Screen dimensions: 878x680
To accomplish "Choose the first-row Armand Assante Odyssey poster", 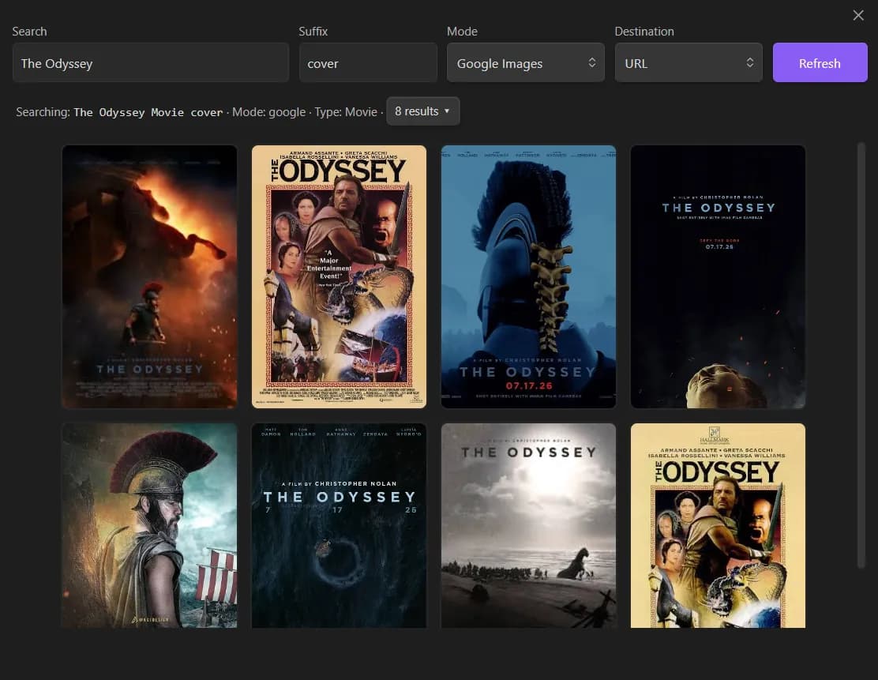I will tap(339, 276).
